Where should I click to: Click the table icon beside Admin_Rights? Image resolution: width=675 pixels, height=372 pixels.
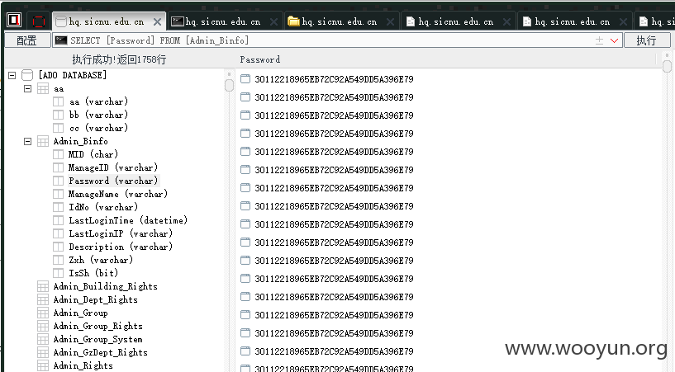point(43,365)
